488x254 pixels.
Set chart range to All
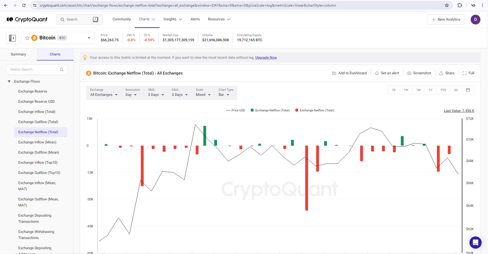point(456,90)
